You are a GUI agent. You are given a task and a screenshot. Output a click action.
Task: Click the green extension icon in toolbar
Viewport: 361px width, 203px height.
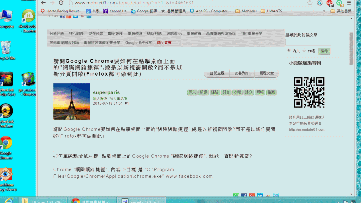coord(340,3)
